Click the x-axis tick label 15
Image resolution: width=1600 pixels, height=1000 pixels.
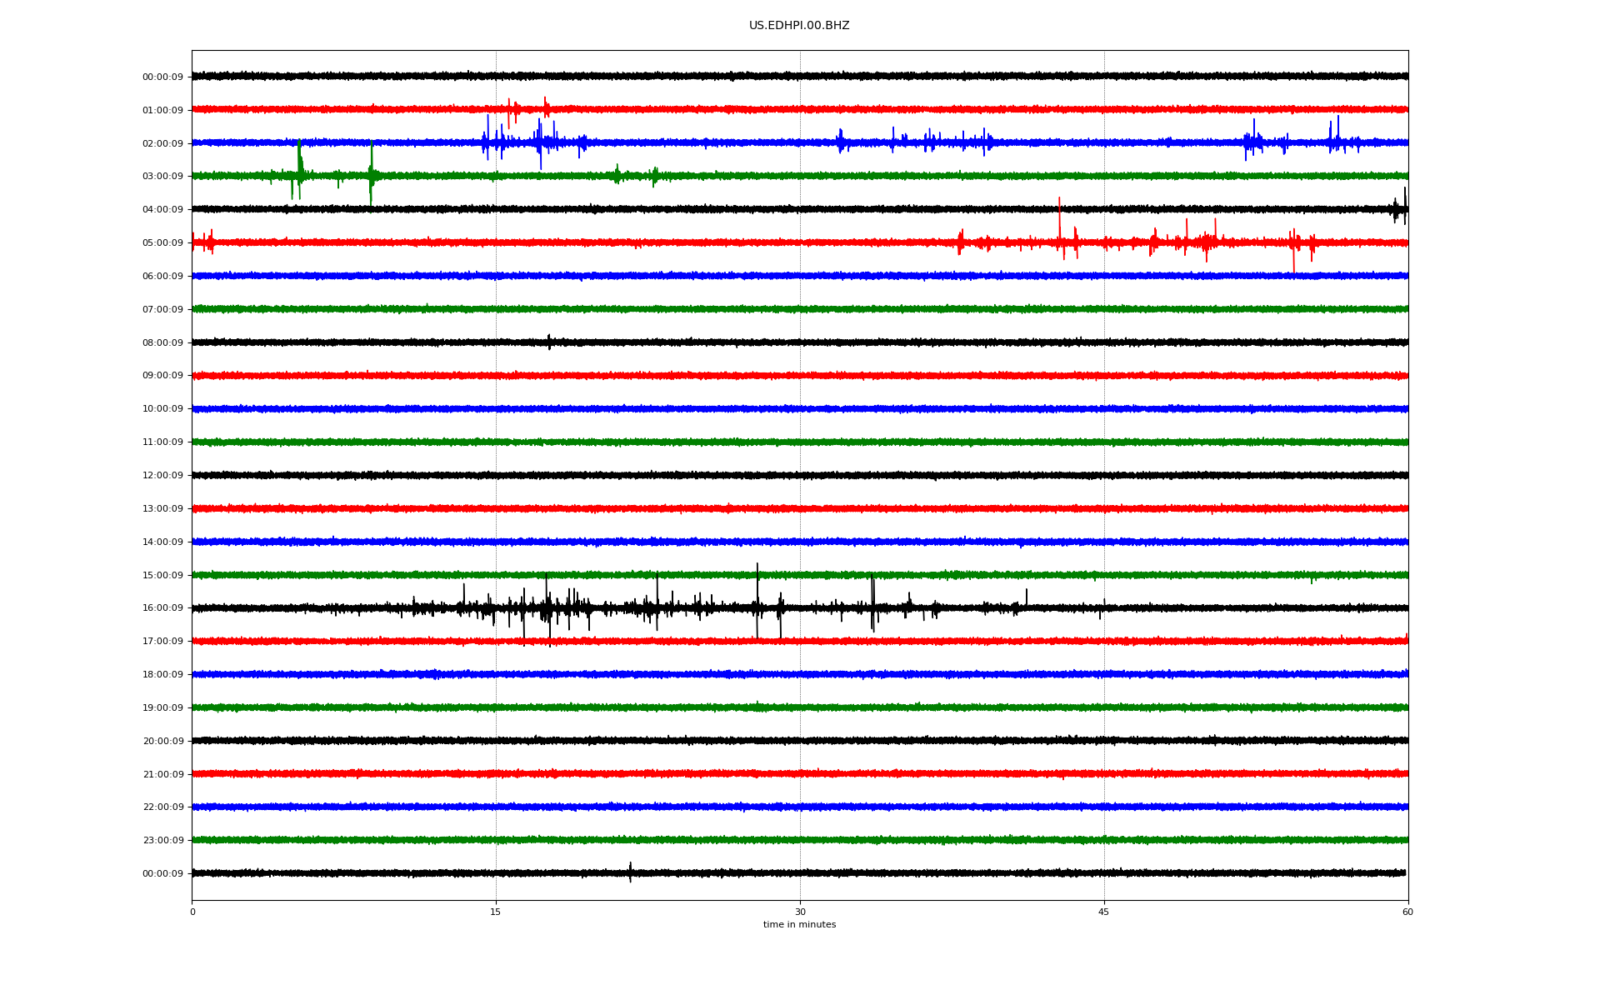tap(496, 912)
